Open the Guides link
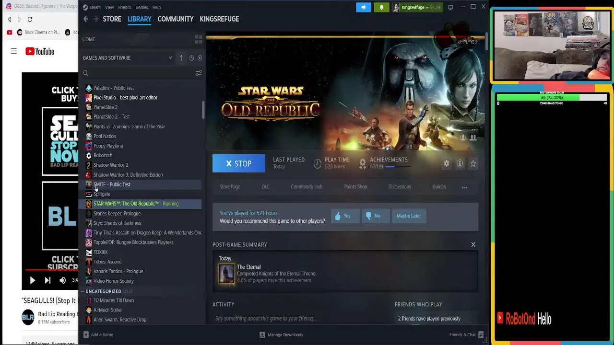The image size is (614, 345). (x=439, y=187)
